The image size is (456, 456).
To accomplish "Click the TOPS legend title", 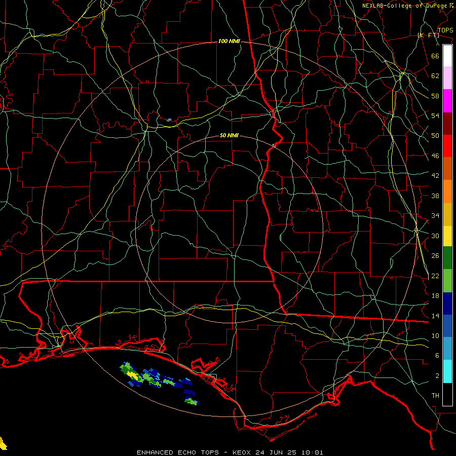I will (445, 30).
